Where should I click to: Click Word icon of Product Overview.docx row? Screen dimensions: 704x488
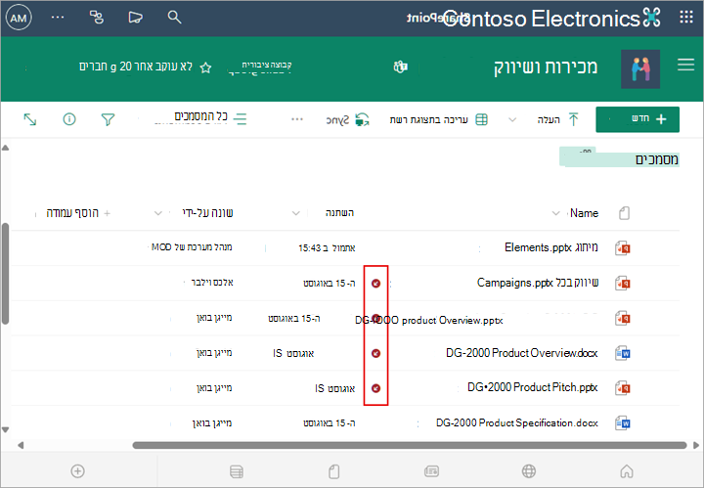623,353
